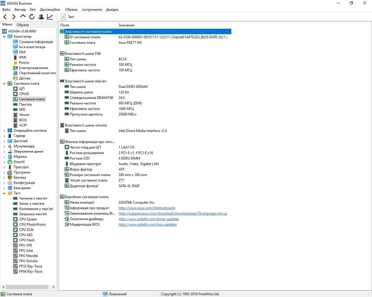Screen dimensions: 372x297
Task: Switch to the Обране tab
Action: pos(23,25)
